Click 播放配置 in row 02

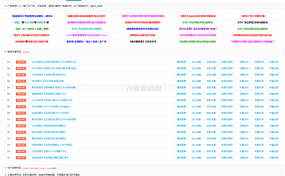(181, 68)
